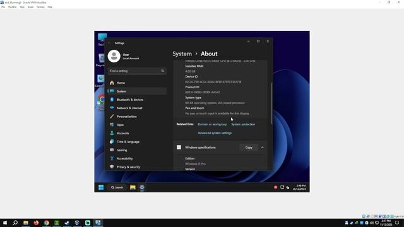The image size is (404, 227).
Task: Open Network & internet settings
Action: point(137,108)
